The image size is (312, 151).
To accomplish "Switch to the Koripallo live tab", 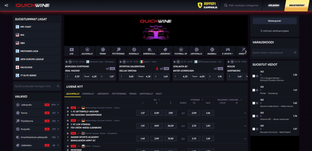I will pyautogui.click(x=88, y=94).
